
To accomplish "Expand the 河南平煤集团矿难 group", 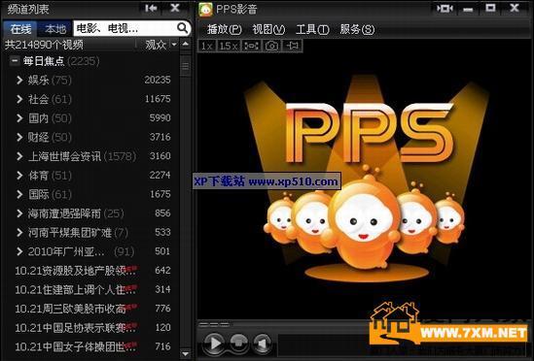I will tap(19, 233).
